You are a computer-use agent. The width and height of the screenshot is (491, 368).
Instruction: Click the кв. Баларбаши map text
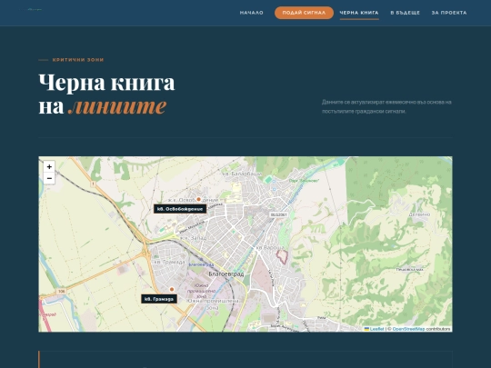coord(242,174)
